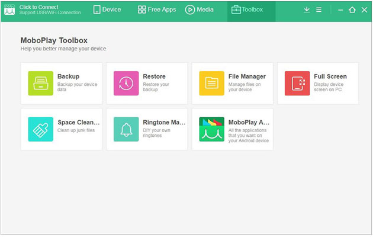Click the 'Click to Connect' text
Viewport: 373px width, 237px height.
(x=38, y=7)
